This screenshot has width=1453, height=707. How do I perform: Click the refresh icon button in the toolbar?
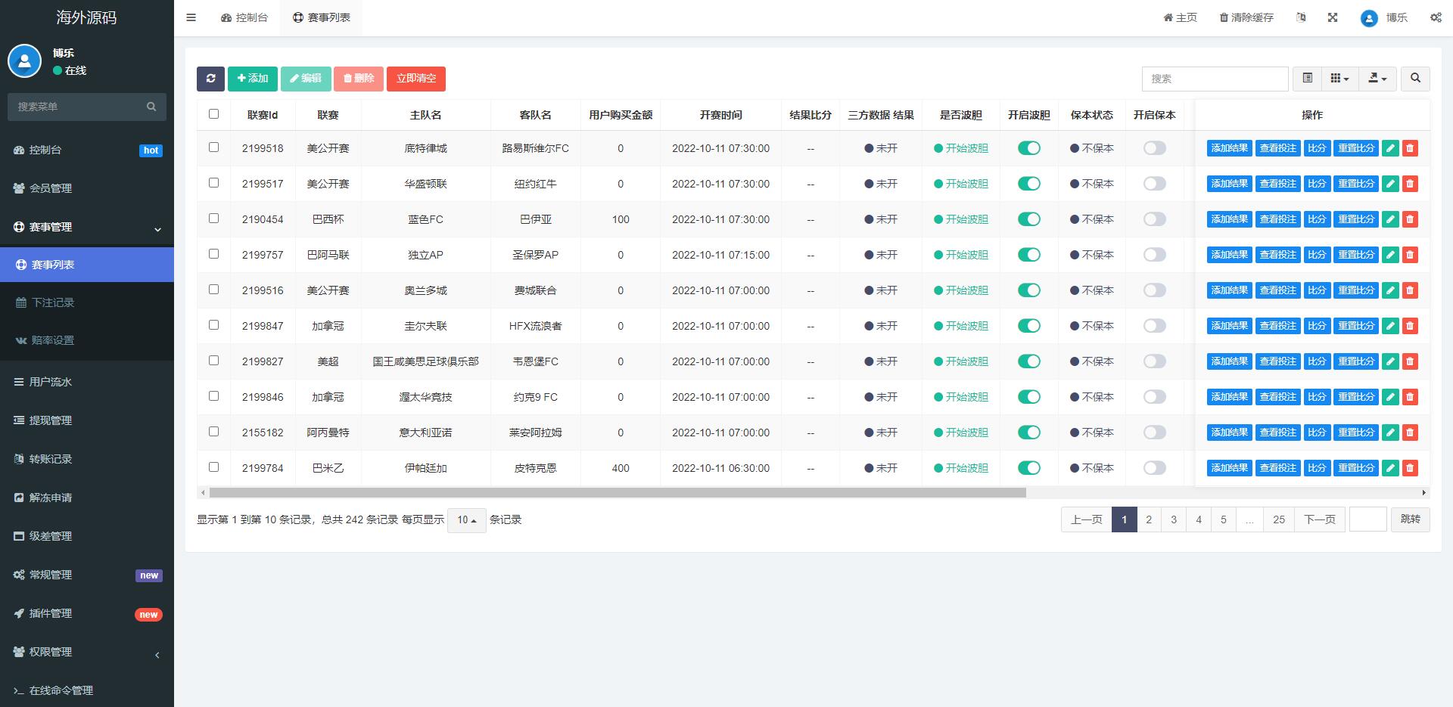pos(210,79)
